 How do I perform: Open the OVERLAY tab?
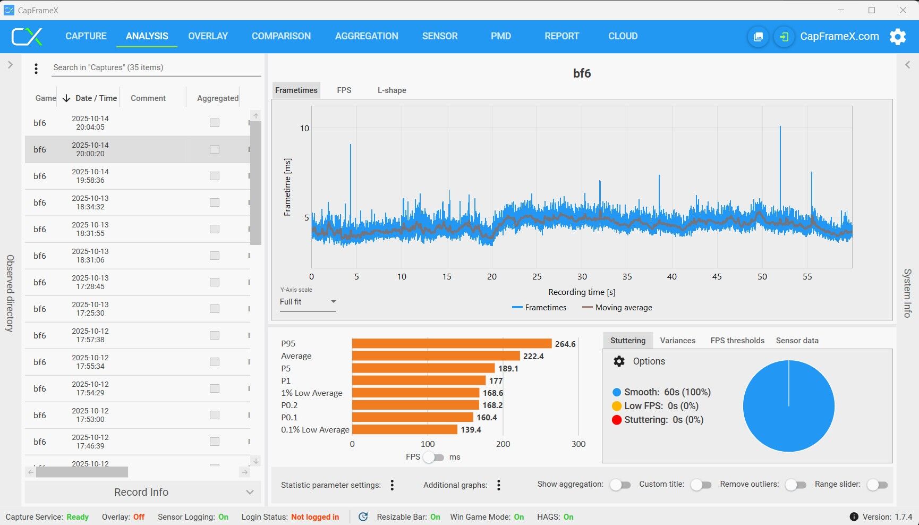point(208,36)
